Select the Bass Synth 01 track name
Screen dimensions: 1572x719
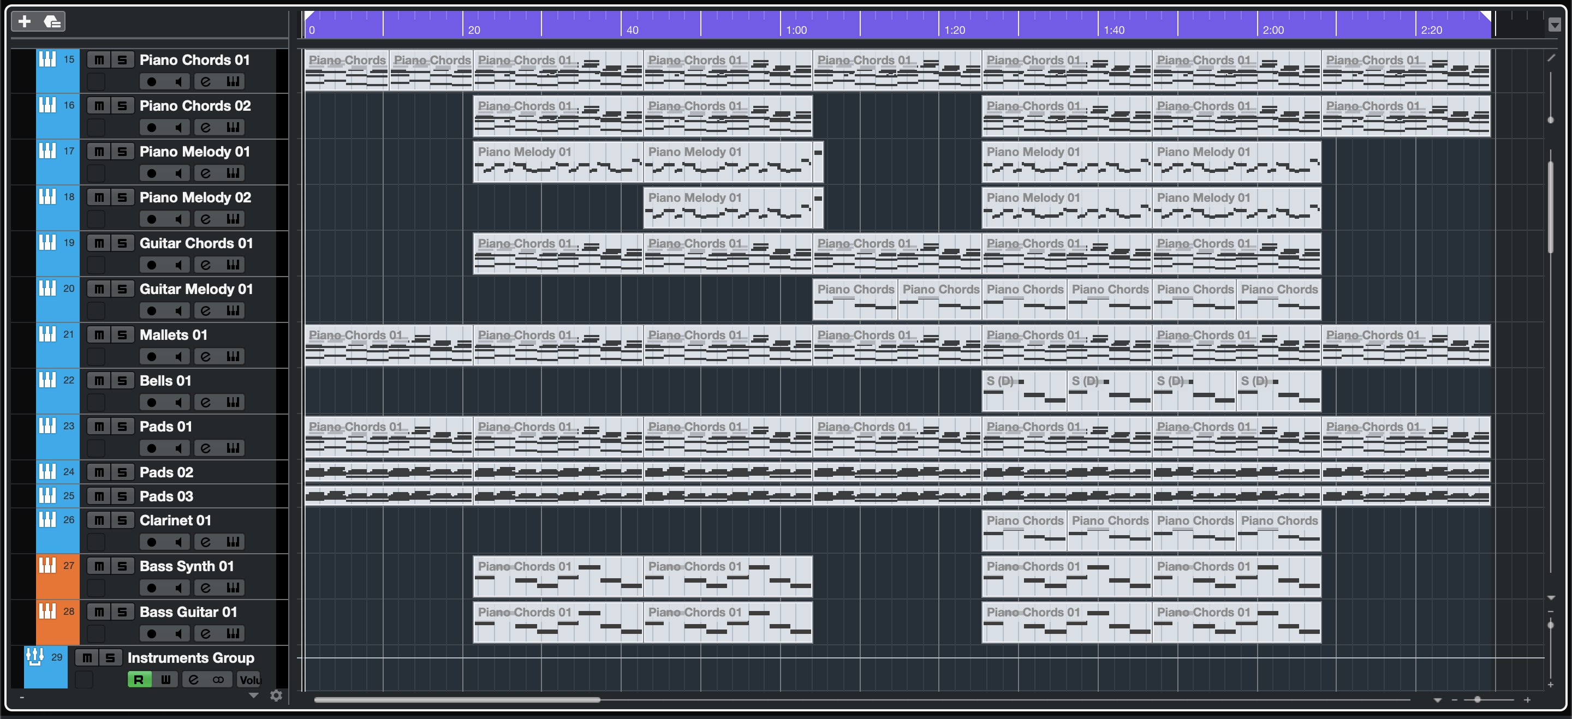pos(186,566)
